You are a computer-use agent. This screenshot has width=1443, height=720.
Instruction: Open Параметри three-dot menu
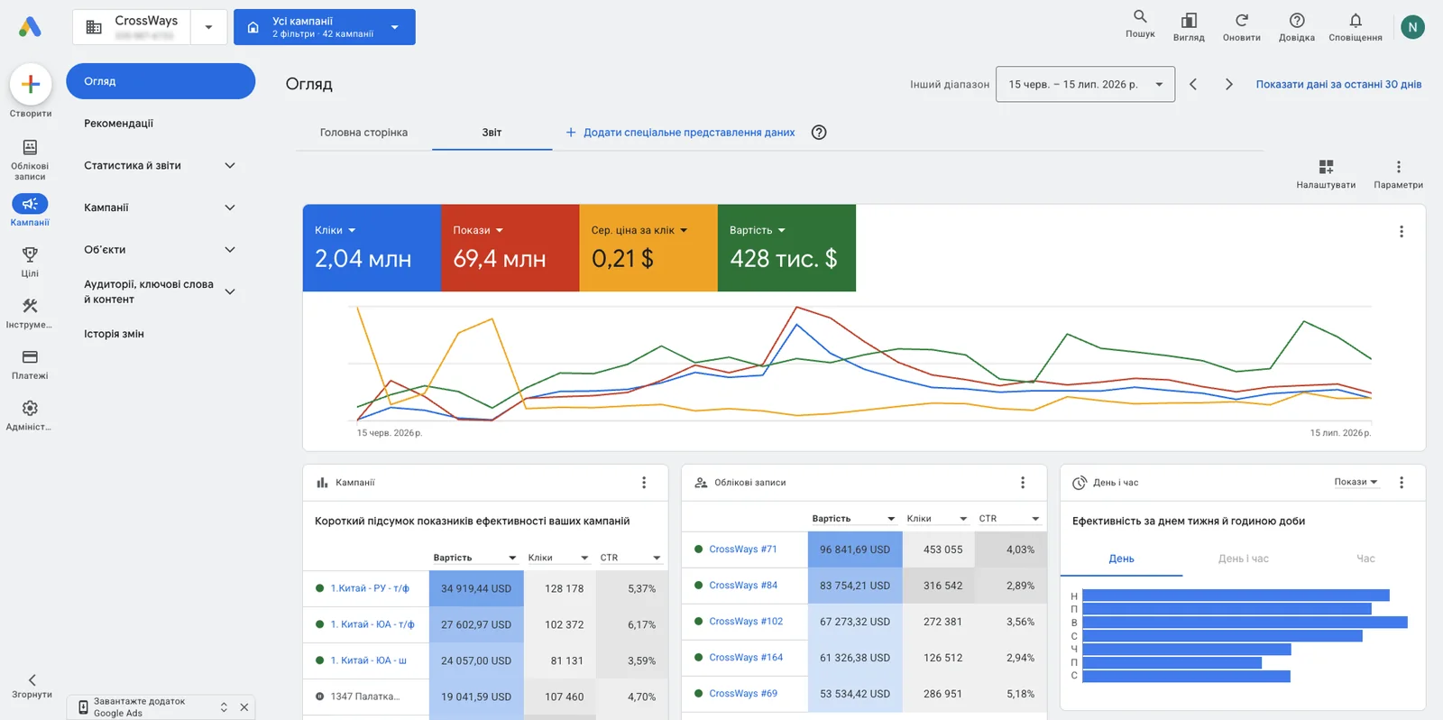point(1399,167)
